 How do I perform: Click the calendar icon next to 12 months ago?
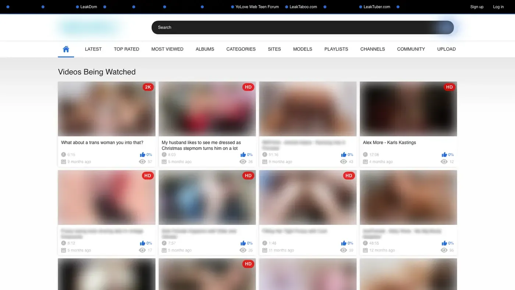point(365,250)
